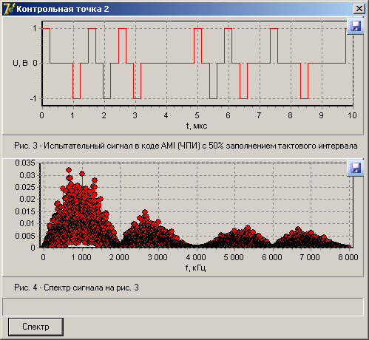Click the highest spectrum peak marker
The height and width of the screenshot is (340, 369).
tap(69, 170)
